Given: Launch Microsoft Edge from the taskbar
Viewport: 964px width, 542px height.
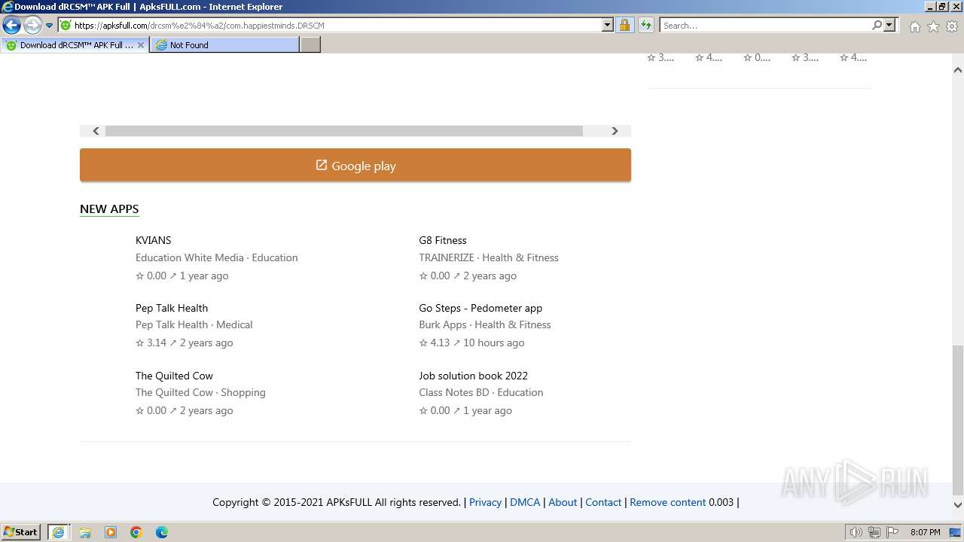Looking at the screenshot, I should [x=162, y=532].
